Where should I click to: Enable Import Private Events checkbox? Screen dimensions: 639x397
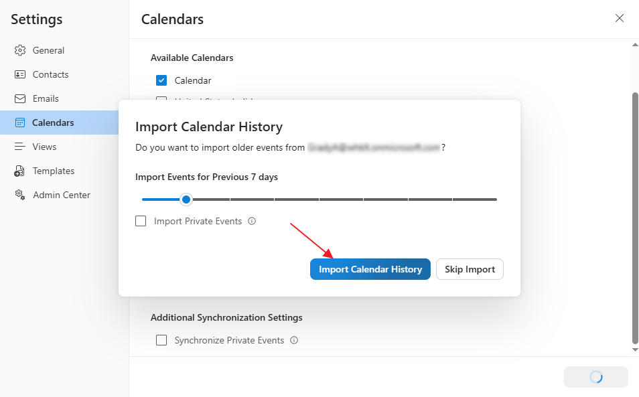[141, 221]
